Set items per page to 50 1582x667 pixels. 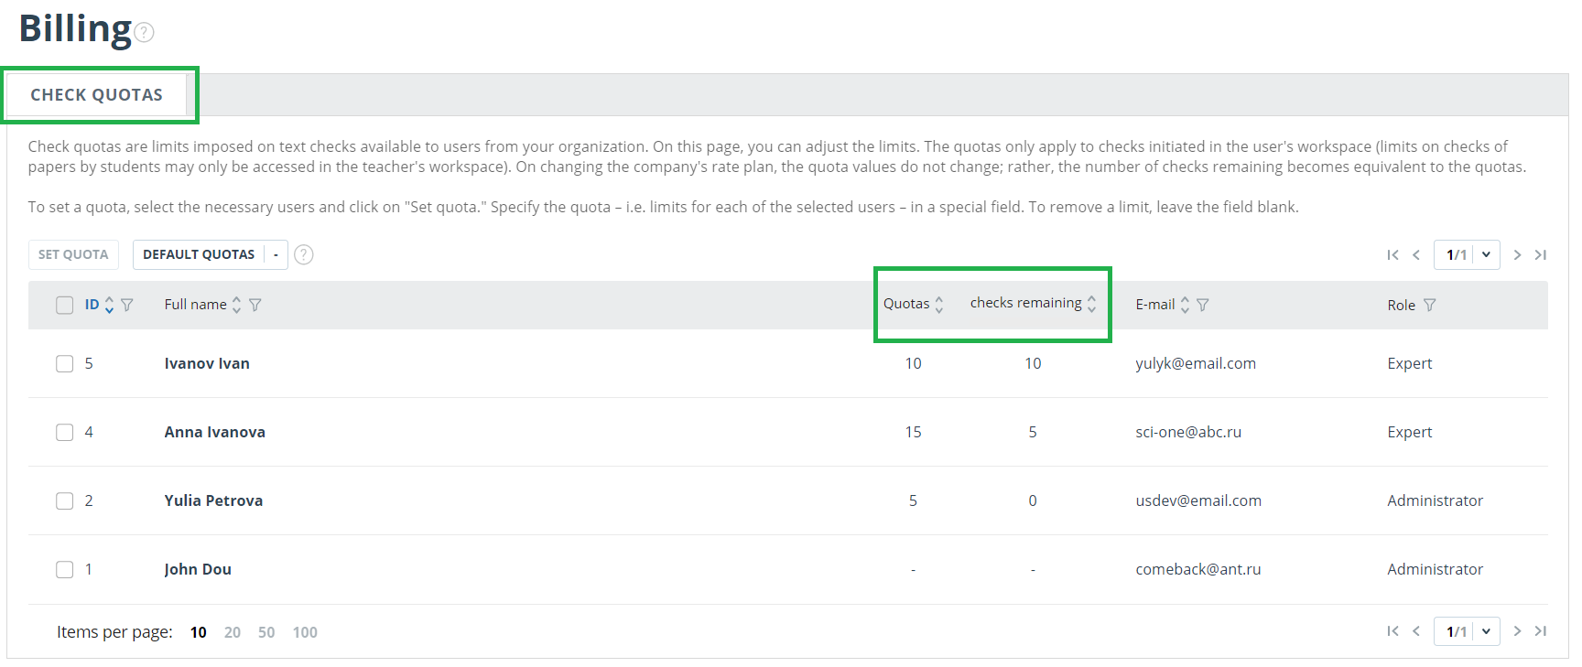[x=266, y=632]
